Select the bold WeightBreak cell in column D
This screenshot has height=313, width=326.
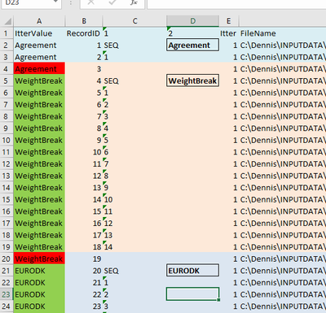[192, 80]
